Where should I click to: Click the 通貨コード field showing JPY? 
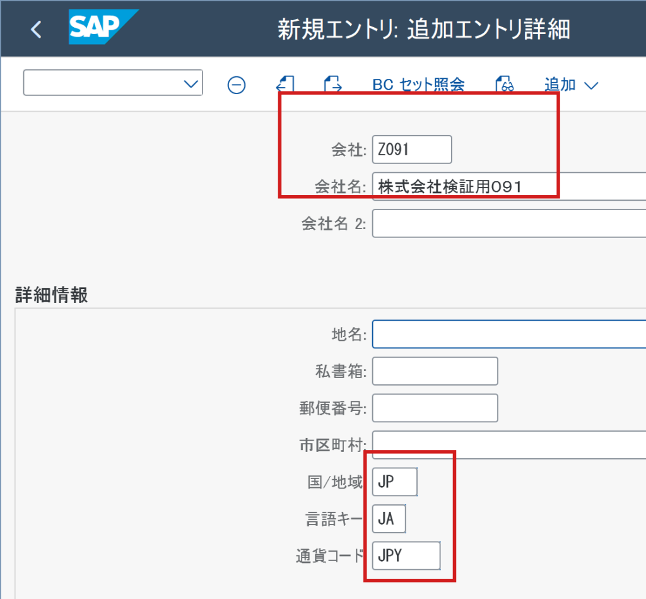406,555
